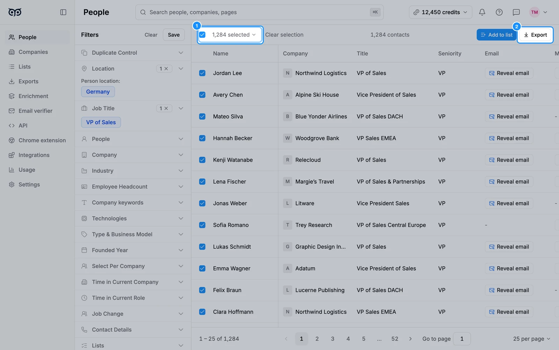Open the chat messages icon

tap(516, 12)
